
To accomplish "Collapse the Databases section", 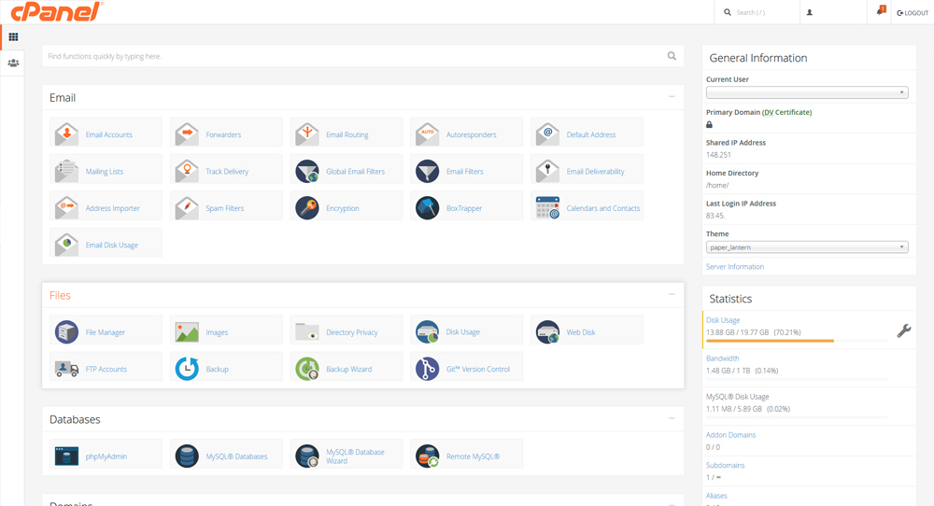I will point(671,419).
